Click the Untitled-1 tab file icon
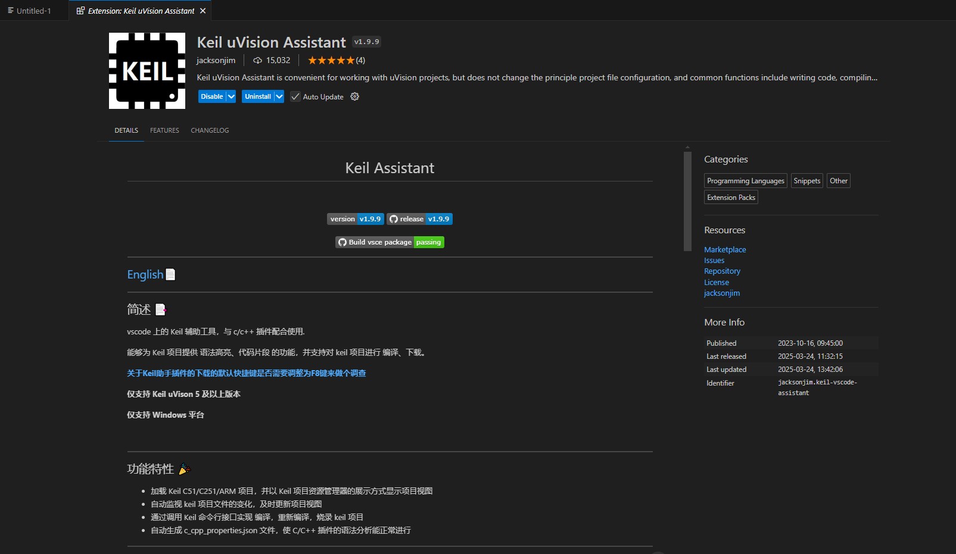 coord(10,11)
